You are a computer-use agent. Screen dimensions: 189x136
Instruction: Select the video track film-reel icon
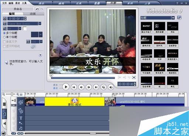tap(21, 102)
